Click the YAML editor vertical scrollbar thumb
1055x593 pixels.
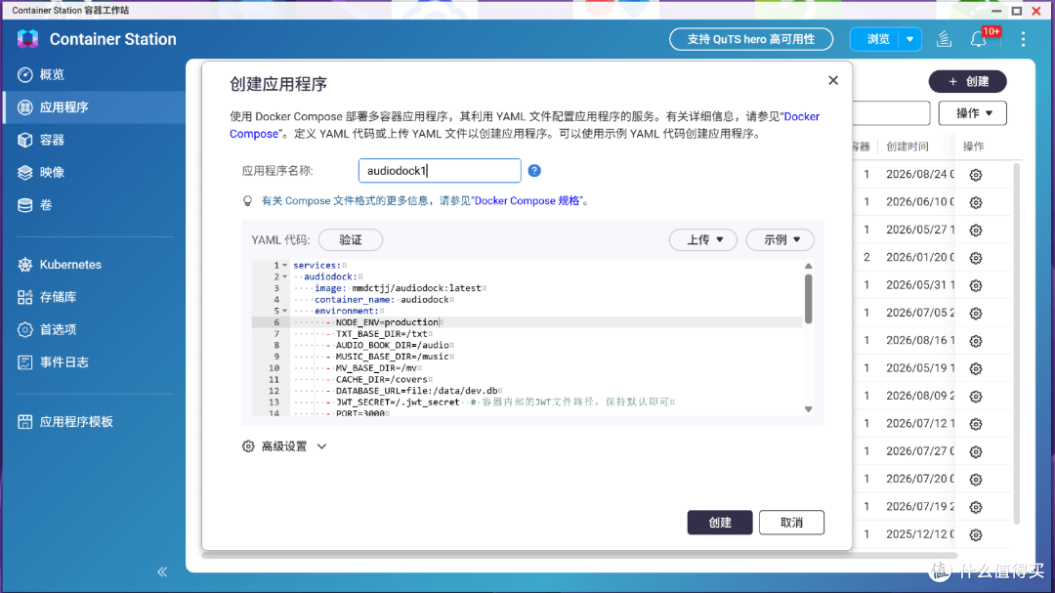pyautogui.click(x=808, y=299)
